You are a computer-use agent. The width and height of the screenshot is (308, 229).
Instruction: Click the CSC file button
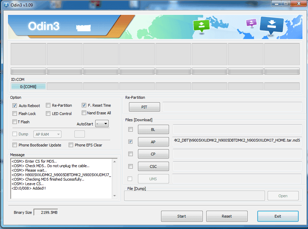click(x=153, y=166)
